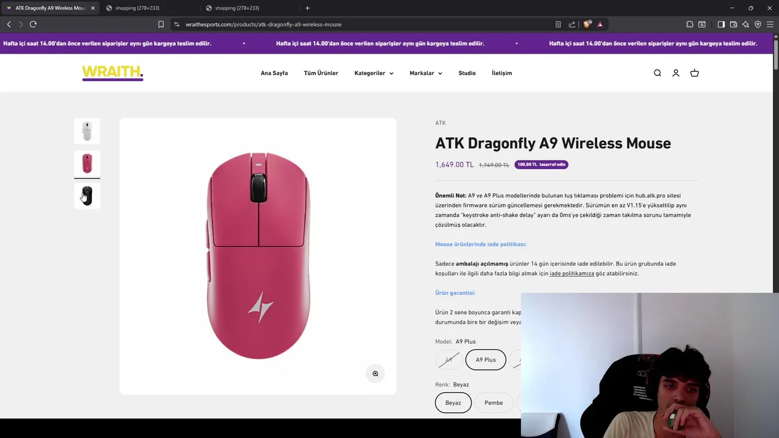Viewport: 779px width, 438px height.
Task: Reload the page in browser toolbar
Action: [33, 24]
